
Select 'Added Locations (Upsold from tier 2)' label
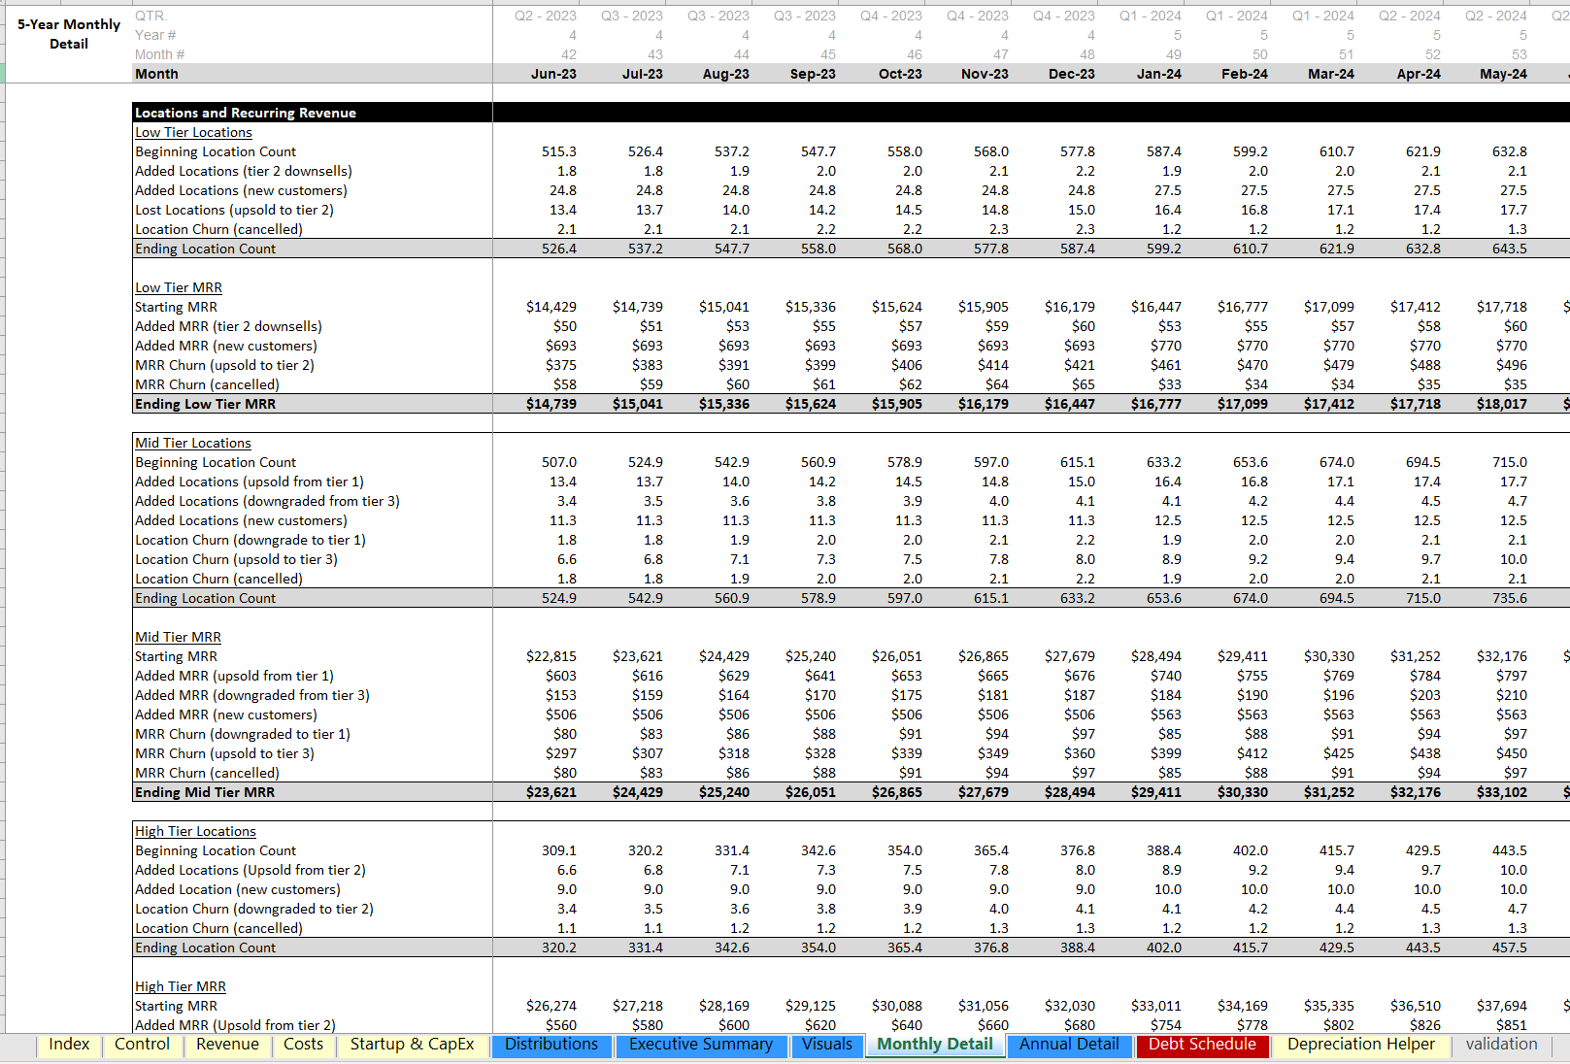click(x=251, y=870)
